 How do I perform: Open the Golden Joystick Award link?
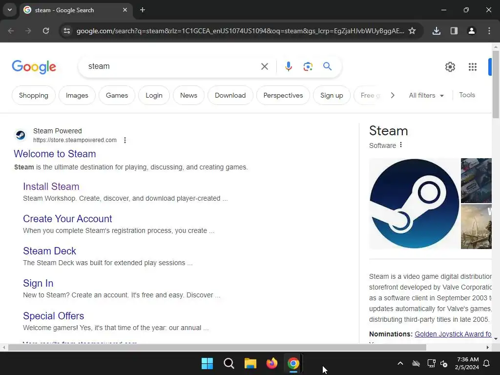pos(453,334)
